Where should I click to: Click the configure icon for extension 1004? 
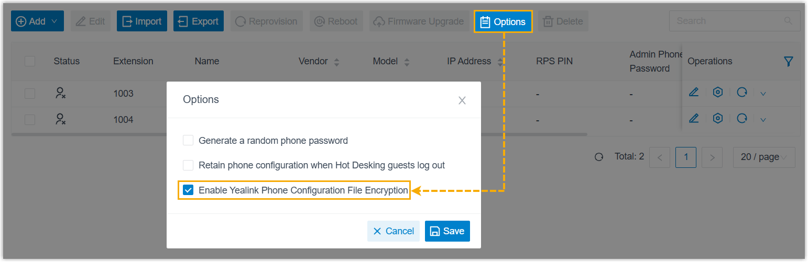point(718,119)
